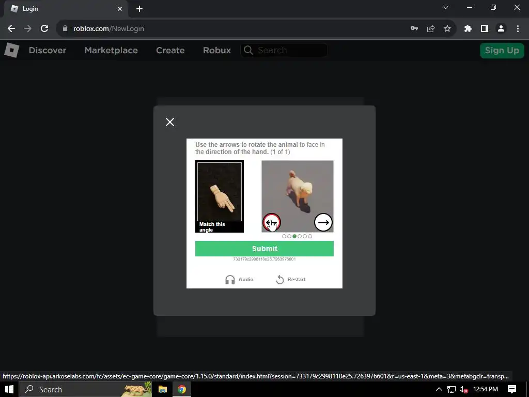Open the Discover page
This screenshot has width=529, height=397.
(48, 50)
